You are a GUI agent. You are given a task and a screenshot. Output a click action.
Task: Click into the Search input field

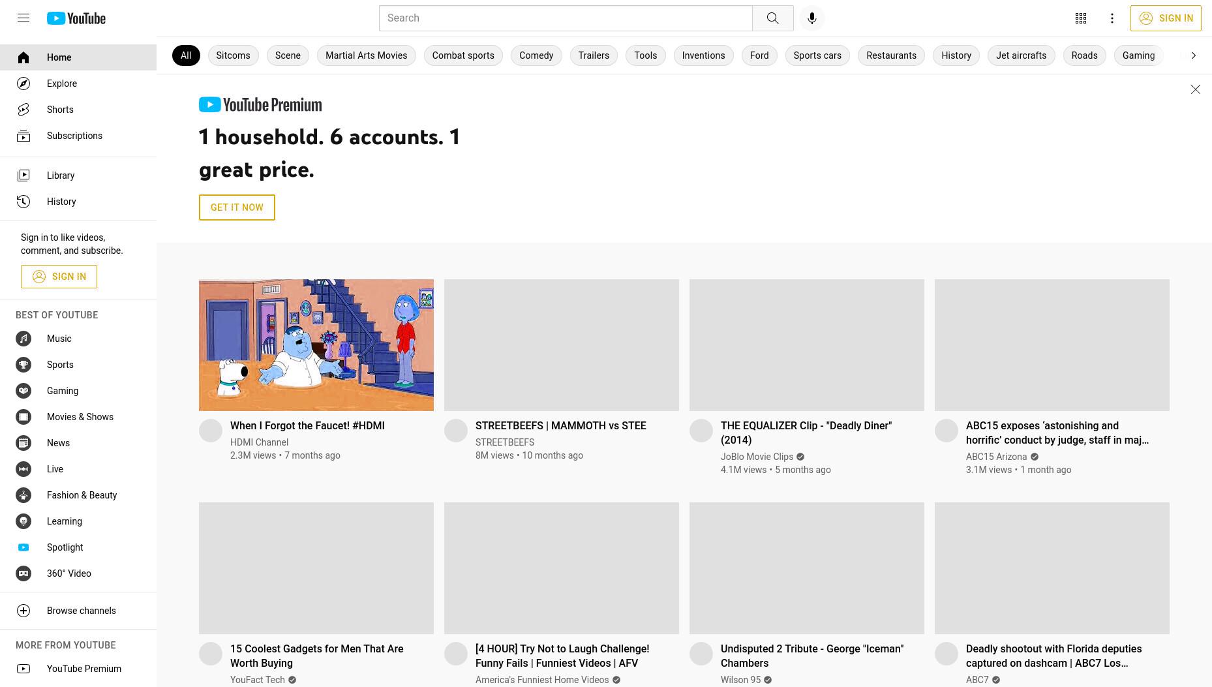[566, 18]
